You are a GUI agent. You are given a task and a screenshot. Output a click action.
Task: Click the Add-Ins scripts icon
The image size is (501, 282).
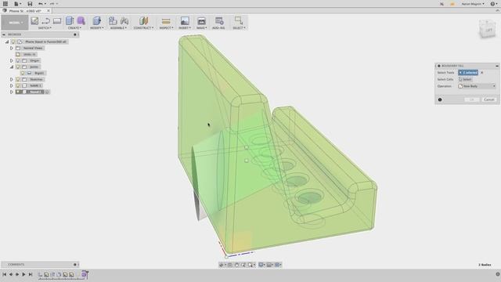[x=219, y=21]
